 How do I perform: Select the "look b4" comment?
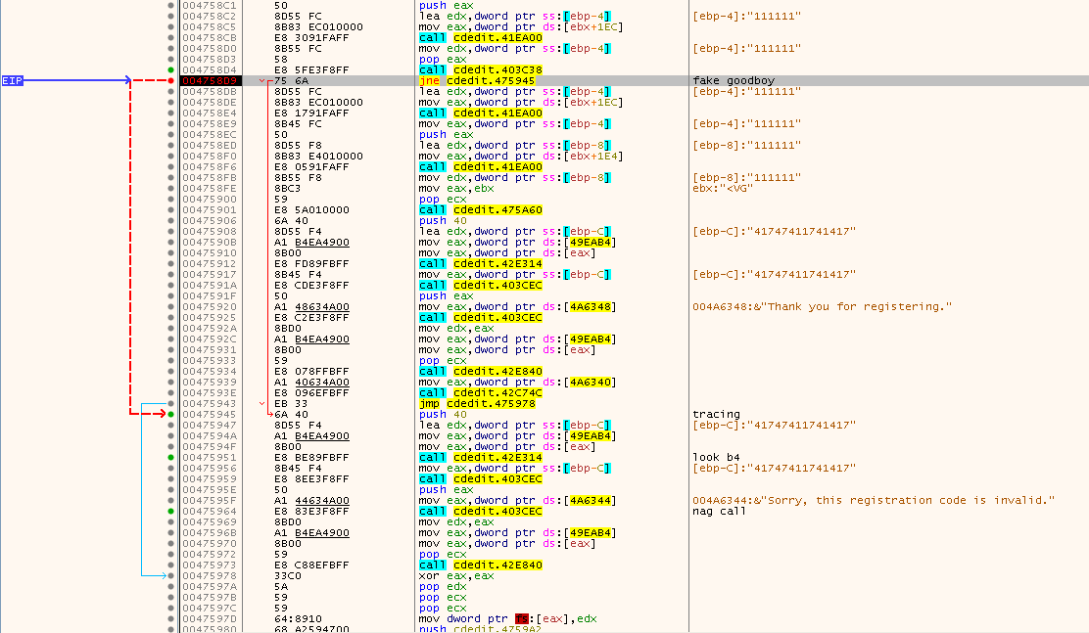click(717, 457)
